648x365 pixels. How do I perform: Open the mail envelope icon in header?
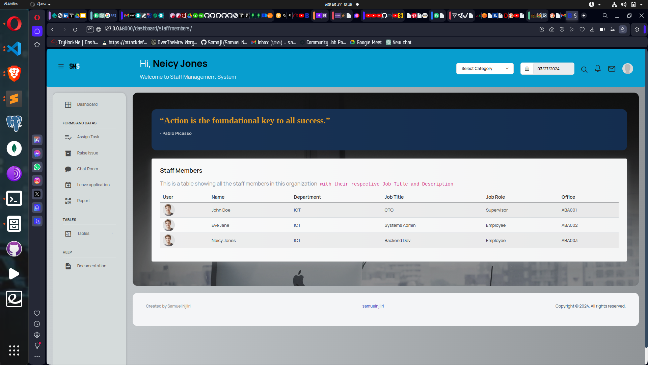tap(612, 69)
